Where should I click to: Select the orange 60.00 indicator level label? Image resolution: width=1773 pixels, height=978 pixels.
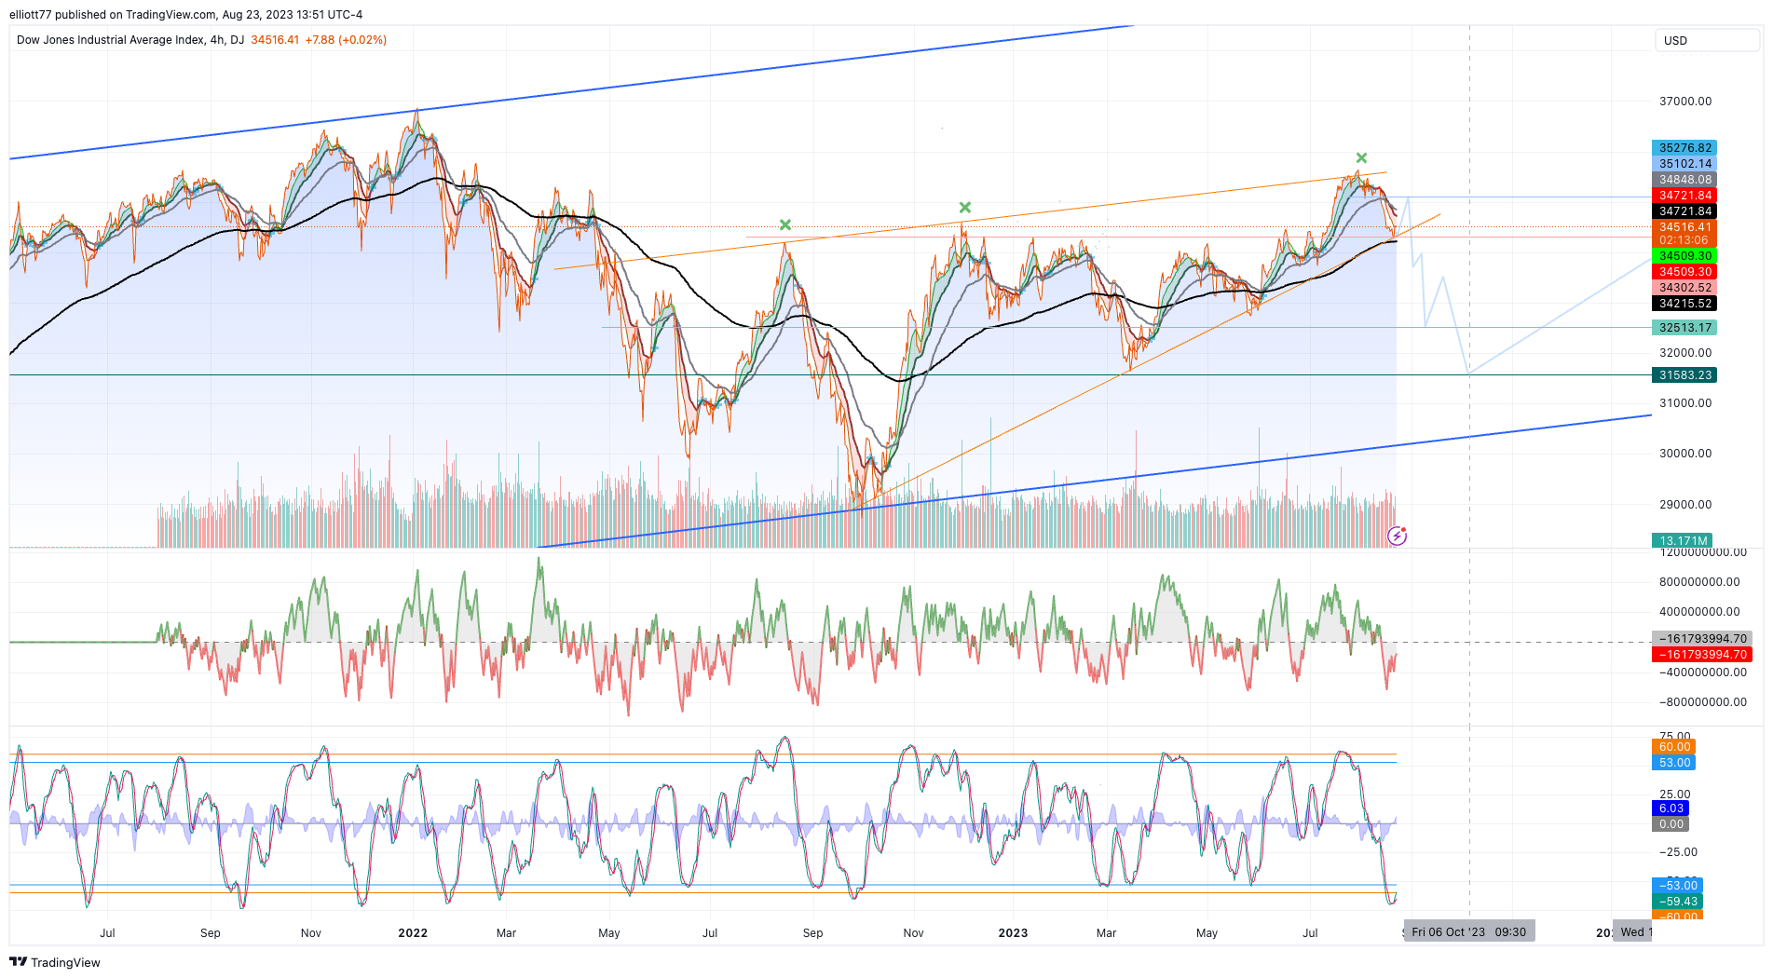pyautogui.click(x=1673, y=747)
